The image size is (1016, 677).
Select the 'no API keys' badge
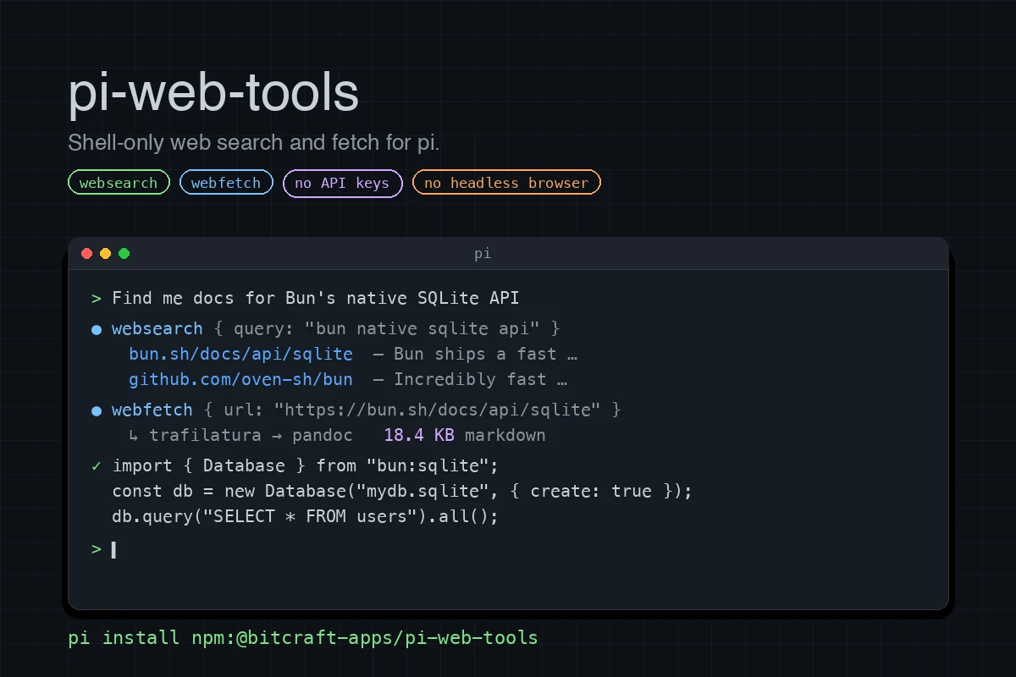click(x=342, y=183)
